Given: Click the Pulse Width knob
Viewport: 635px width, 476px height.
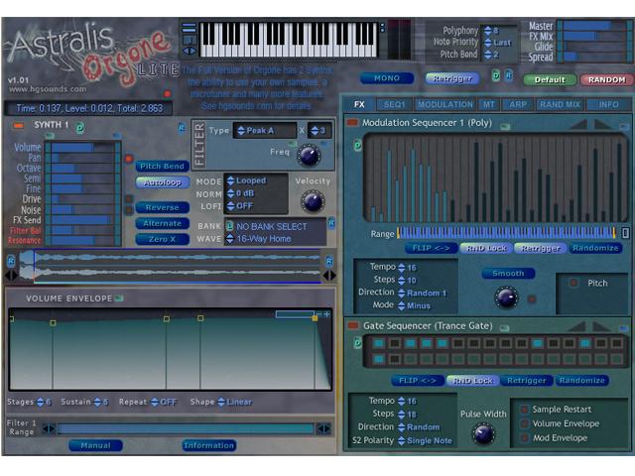Looking at the screenshot, I should 483,433.
